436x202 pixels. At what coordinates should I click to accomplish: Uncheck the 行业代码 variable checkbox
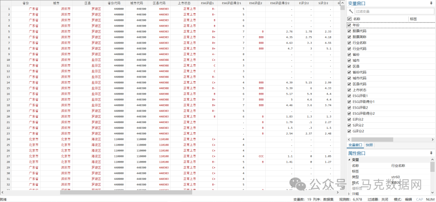pyautogui.click(x=350, y=49)
